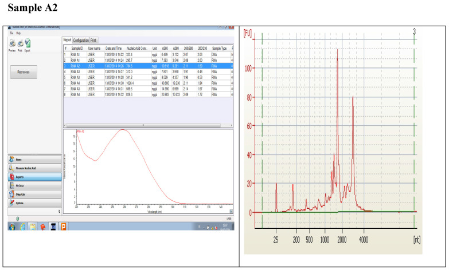This screenshot has width=449, height=270.
Task: Click the Export data icon
Action: 28,43
